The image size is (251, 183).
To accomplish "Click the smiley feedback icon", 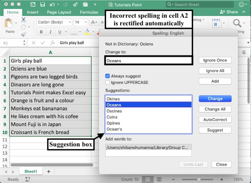I will point(241,4).
